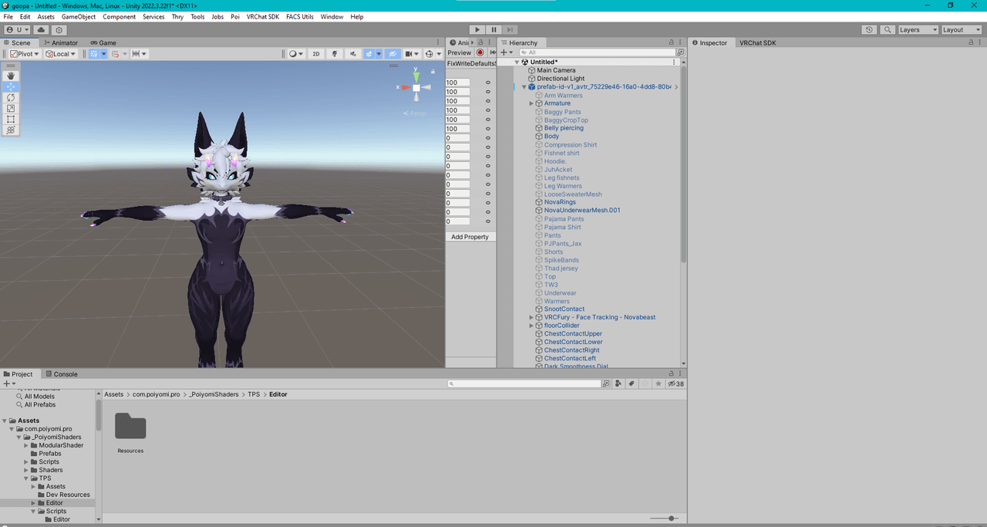This screenshot has width=987, height=527.
Task: Expand the floorCollider object
Action: pos(531,326)
